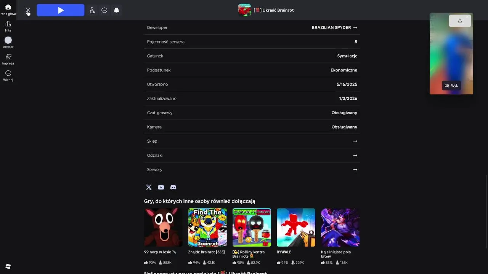
Task: Open the X (Twitter) social link
Action: [149, 187]
